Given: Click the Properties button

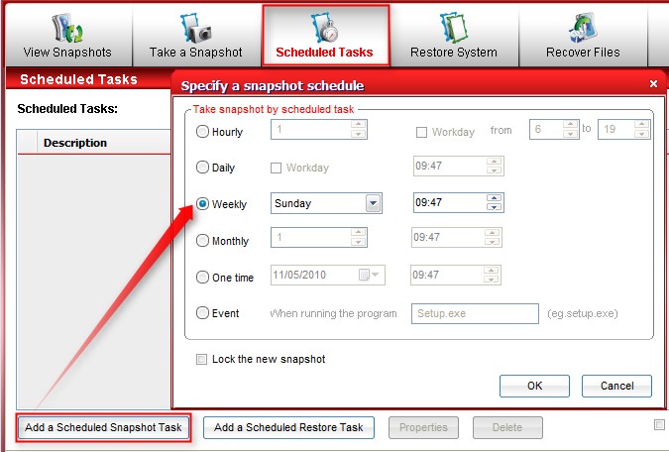Looking at the screenshot, I should (x=423, y=427).
